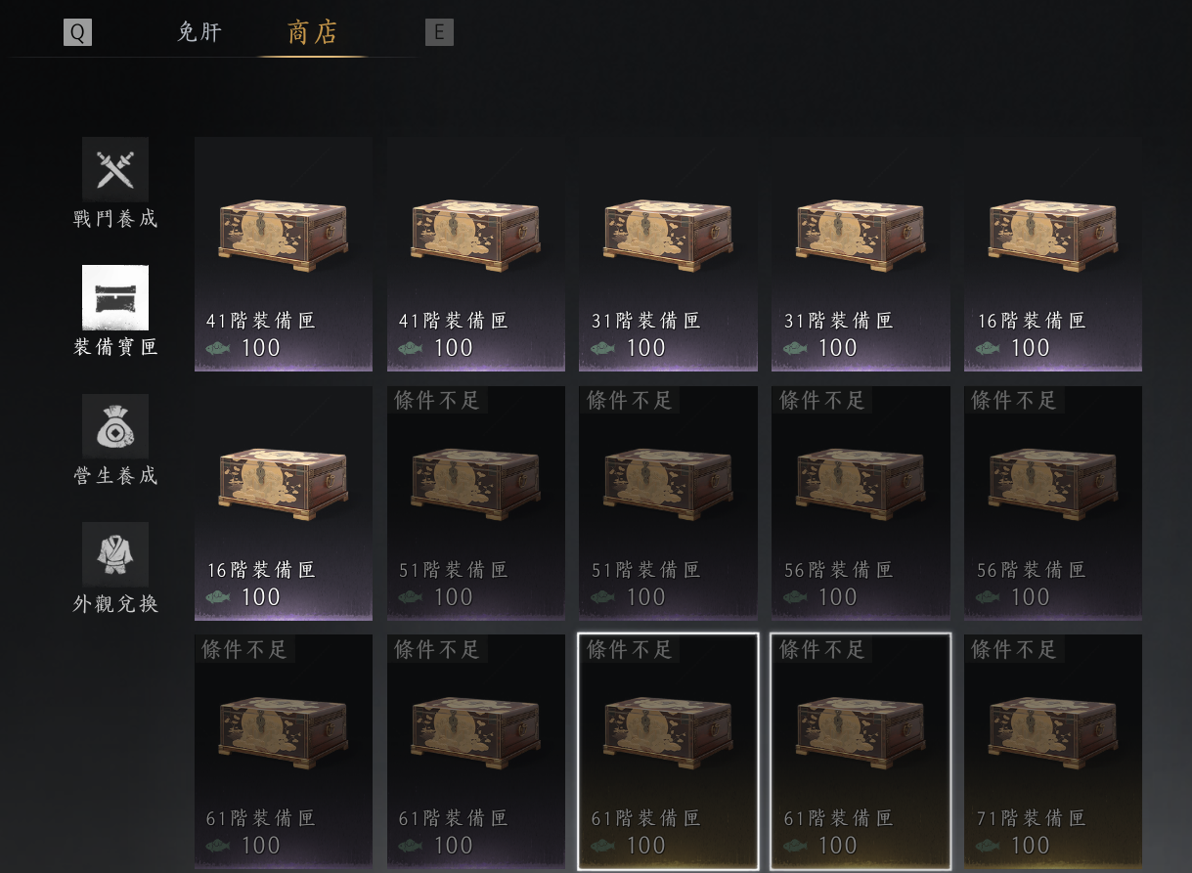Select the 營生養成 money bag icon

tap(115, 426)
